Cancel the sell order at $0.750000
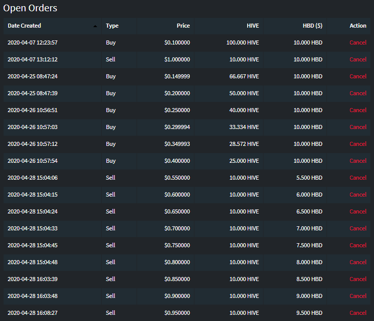This screenshot has width=374, height=321. [358, 245]
